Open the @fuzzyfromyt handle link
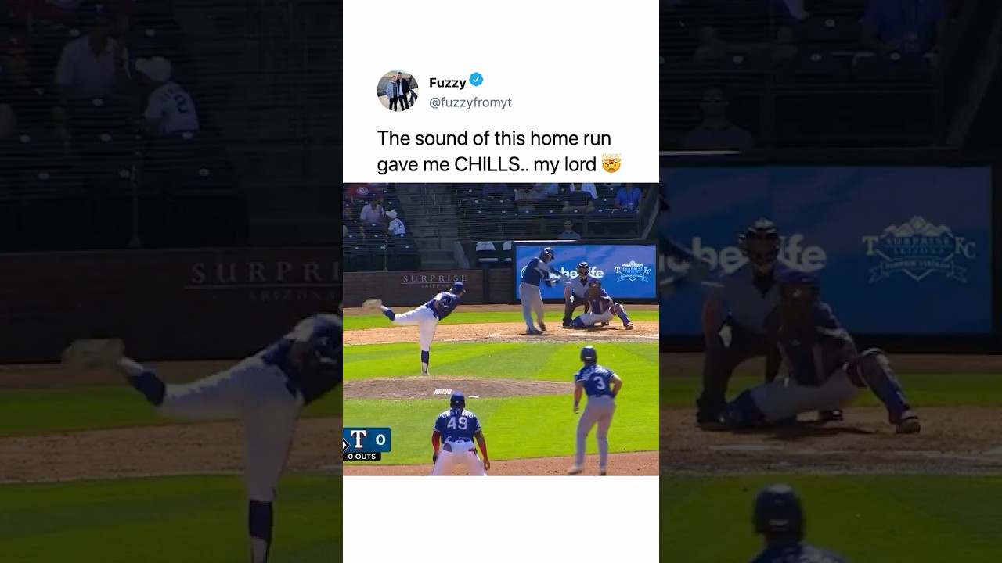1002x563 pixels. [x=470, y=102]
